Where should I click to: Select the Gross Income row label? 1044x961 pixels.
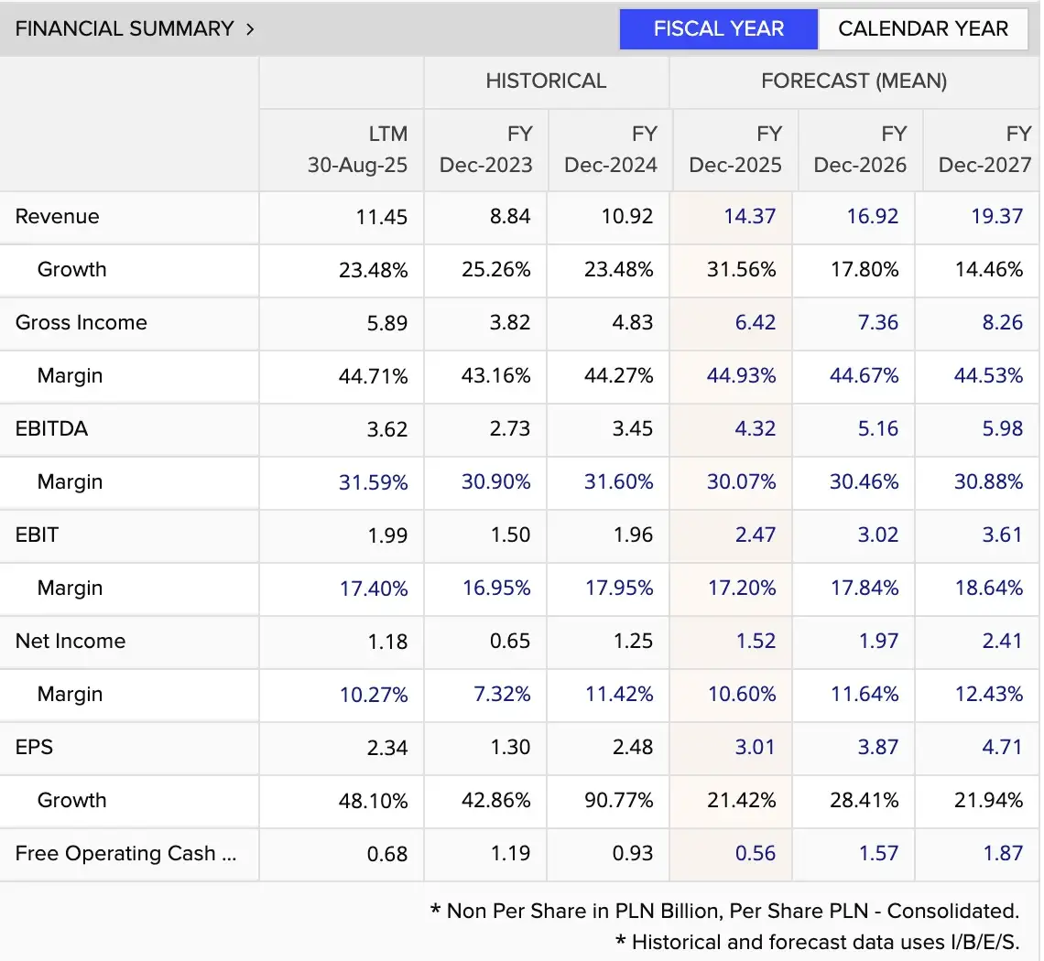[82, 323]
